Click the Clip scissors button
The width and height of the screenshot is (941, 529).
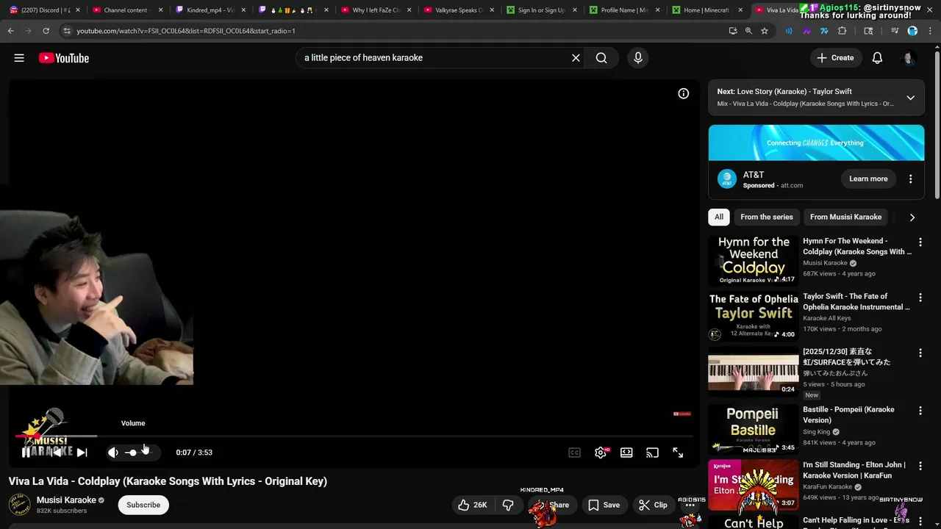pyautogui.click(x=653, y=505)
